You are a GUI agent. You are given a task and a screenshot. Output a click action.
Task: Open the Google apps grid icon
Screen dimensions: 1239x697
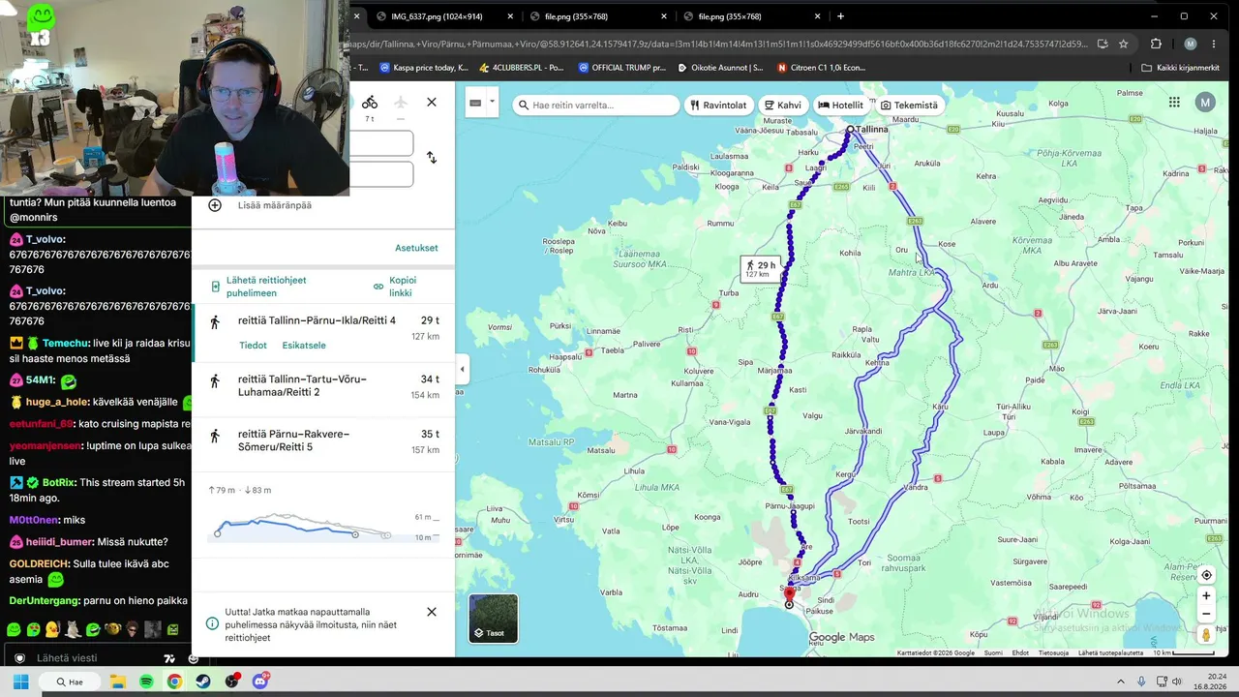[x=1174, y=103]
